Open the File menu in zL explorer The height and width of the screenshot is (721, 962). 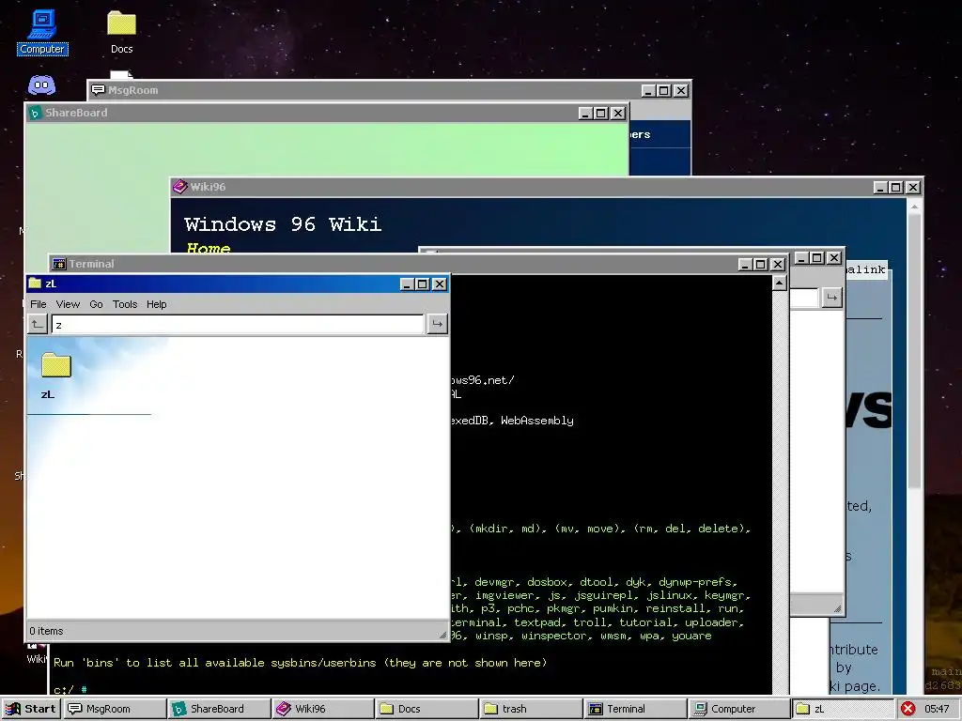[38, 304]
